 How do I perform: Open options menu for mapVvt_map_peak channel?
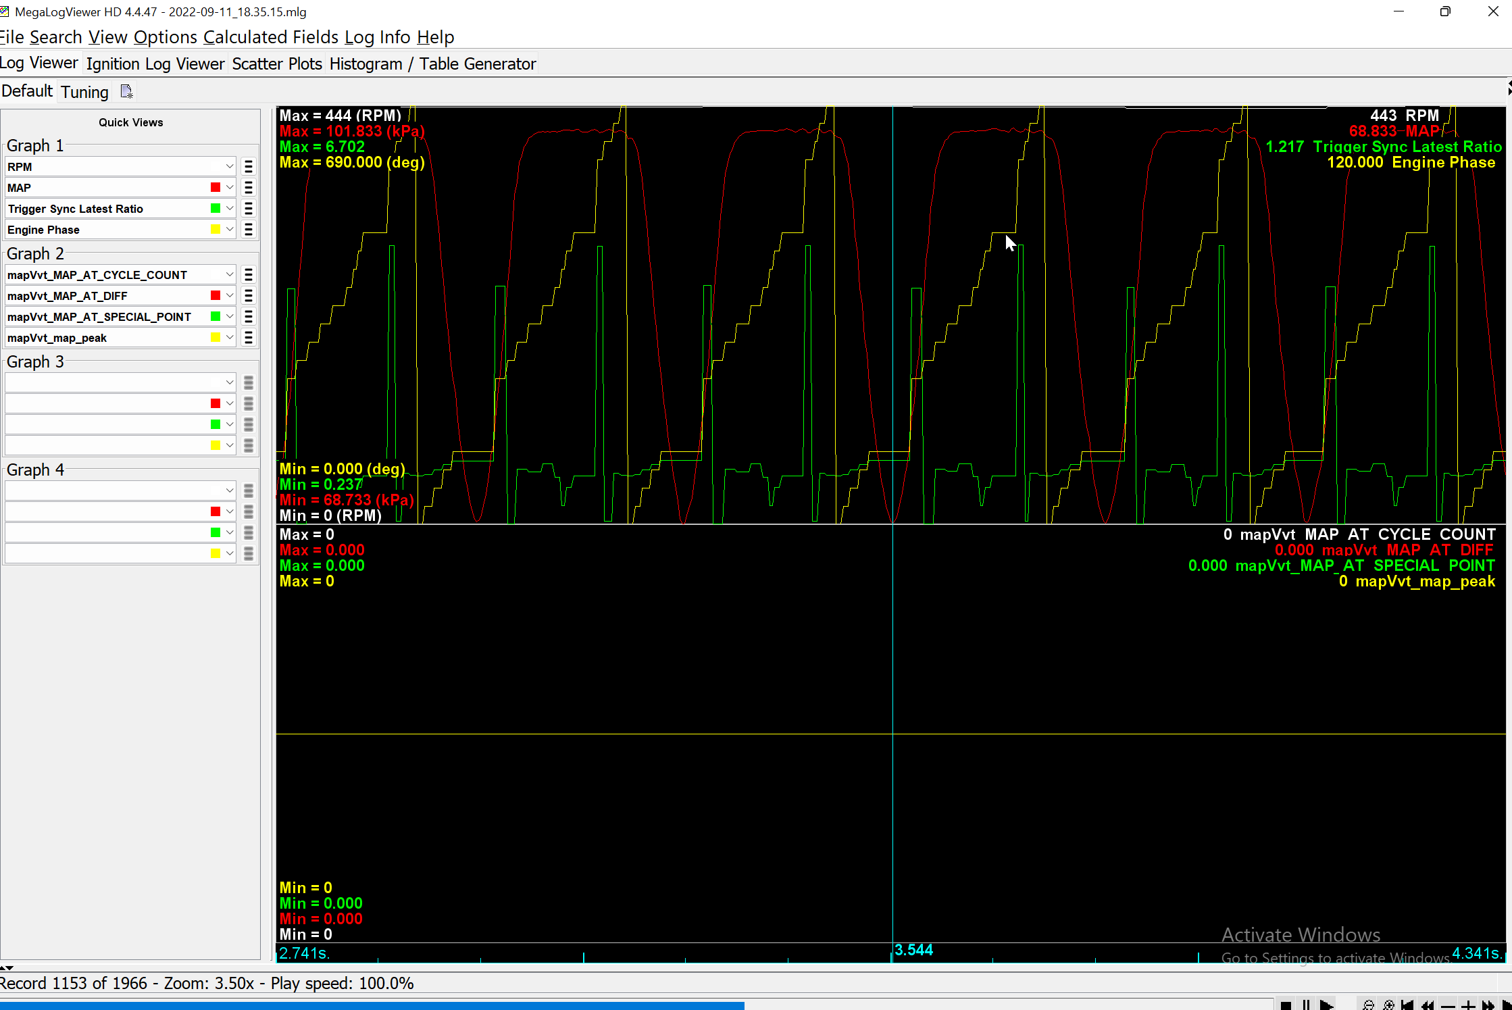click(x=248, y=337)
